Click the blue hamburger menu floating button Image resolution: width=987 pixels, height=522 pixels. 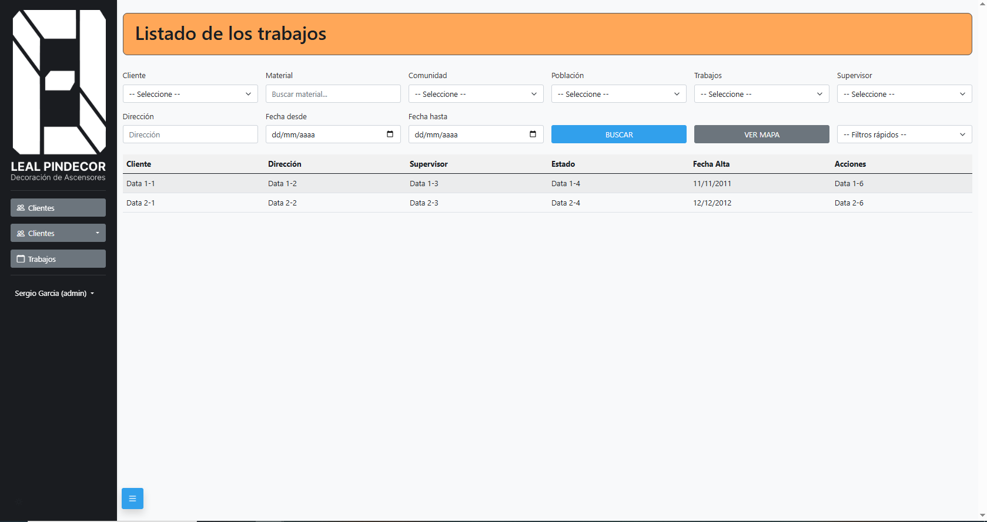(132, 499)
